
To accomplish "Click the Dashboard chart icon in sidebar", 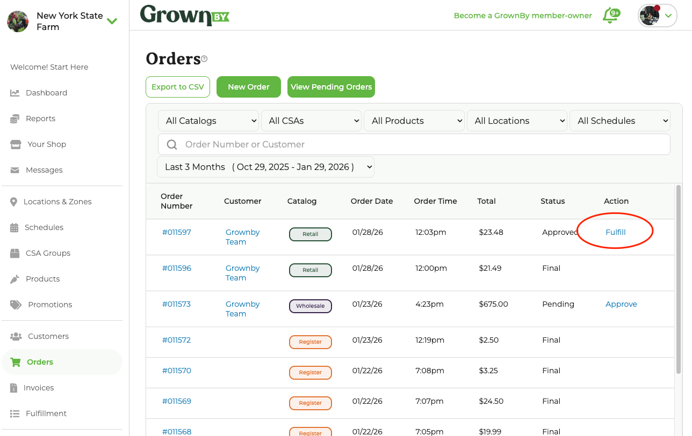I will click(x=15, y=93).
